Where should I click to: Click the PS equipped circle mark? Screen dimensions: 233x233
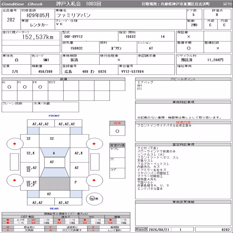25,87
